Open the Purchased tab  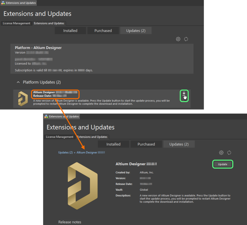tap(103, 30)
